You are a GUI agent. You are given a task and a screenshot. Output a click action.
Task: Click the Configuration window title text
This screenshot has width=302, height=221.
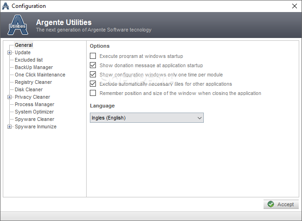pyautogui.click(x=29, y=6)
